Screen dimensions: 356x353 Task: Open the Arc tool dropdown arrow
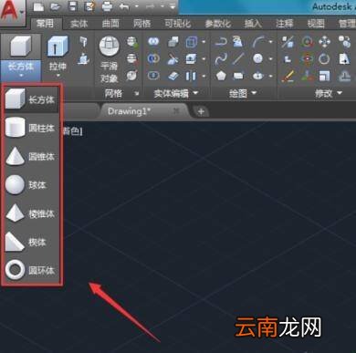point(270,42)
